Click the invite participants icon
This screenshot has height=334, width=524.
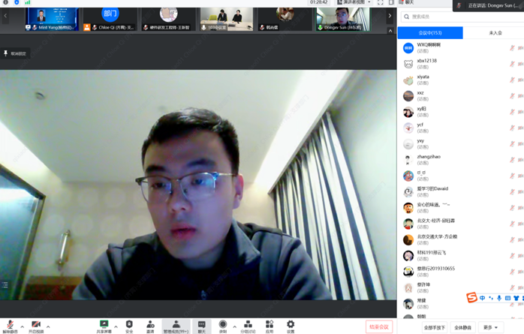point(150,325)
